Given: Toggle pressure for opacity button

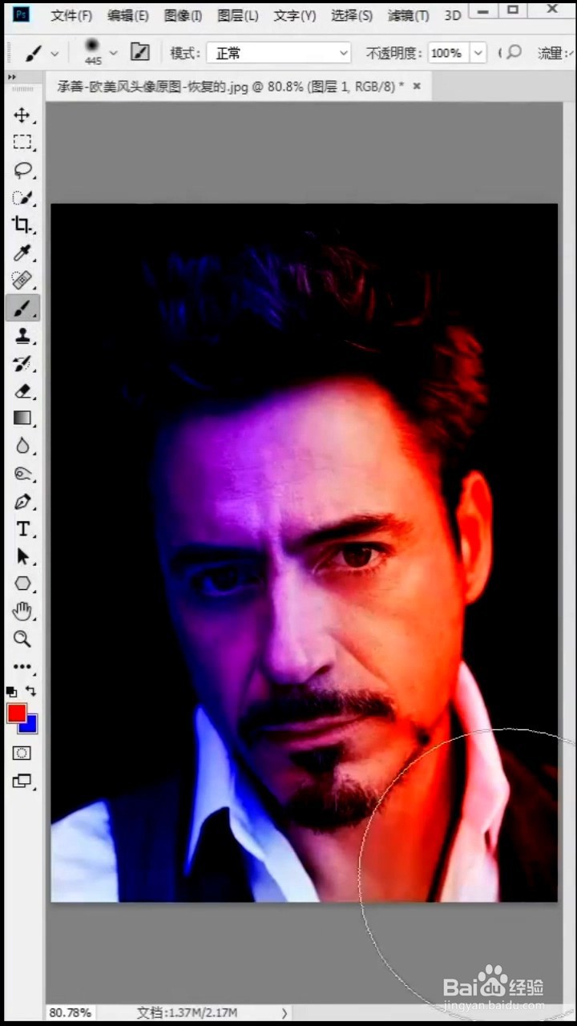Looking at the screenshot, I should click(512, 52).
